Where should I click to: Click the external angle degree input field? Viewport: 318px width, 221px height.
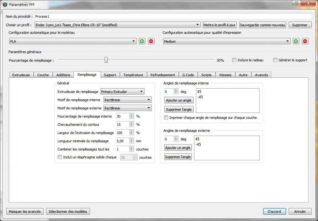[x=169, y=139]
